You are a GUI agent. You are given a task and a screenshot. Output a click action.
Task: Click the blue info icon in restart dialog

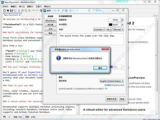click(x=58, y=58)
